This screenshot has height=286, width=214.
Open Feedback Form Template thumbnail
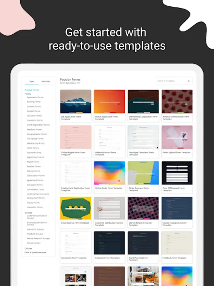pyautogui.click(x=177, y=243)
